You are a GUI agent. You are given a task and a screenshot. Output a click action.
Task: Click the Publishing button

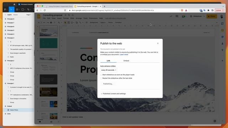coord(108,84)
